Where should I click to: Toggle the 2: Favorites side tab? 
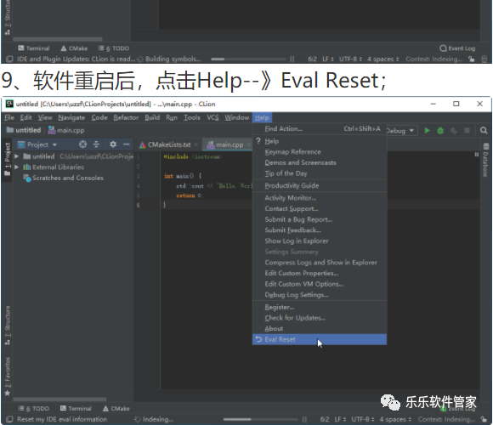(8, 376)
